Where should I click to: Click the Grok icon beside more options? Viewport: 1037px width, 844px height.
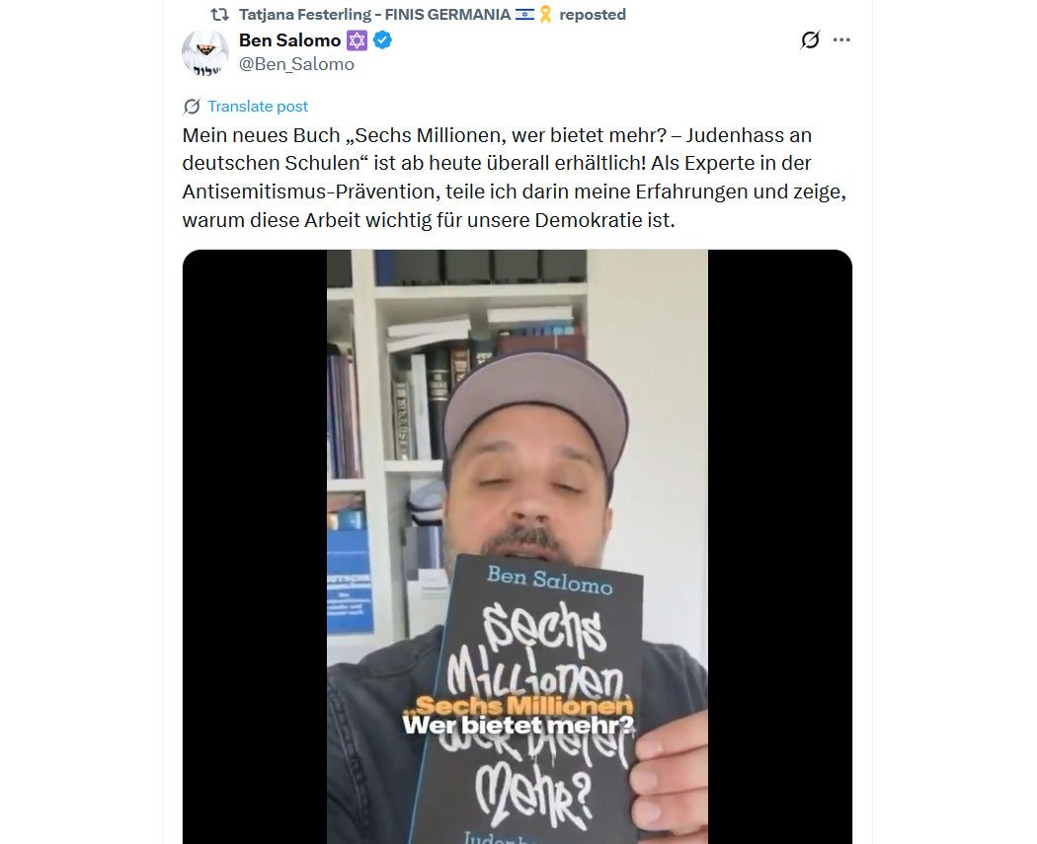pyautogui.click(x=810, y=40)
